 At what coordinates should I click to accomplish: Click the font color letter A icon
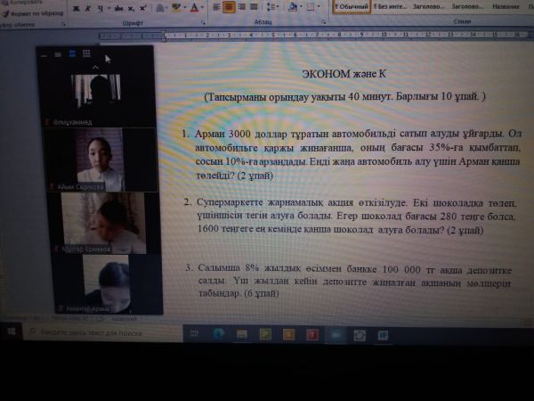[x=194, y=7]
